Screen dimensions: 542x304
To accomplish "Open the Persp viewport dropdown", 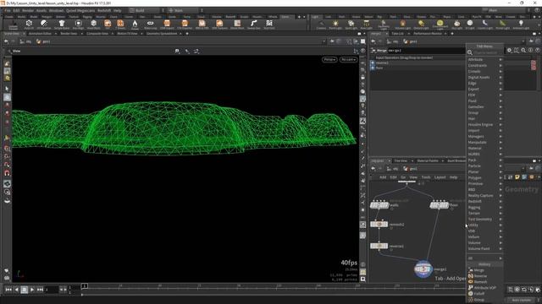I will click(329, 60).
